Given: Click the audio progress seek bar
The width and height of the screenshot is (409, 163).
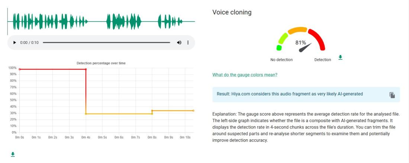Looking at the screenshot, I should click(x=106, y=42).
